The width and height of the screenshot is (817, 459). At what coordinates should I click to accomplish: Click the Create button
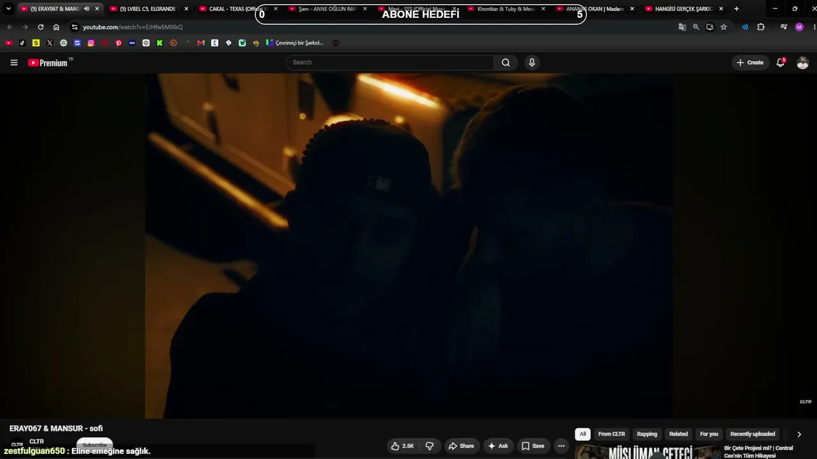coord(750,62)
